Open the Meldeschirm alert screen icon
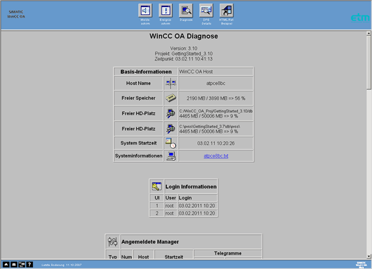372x269 pixels. [145, 10]
